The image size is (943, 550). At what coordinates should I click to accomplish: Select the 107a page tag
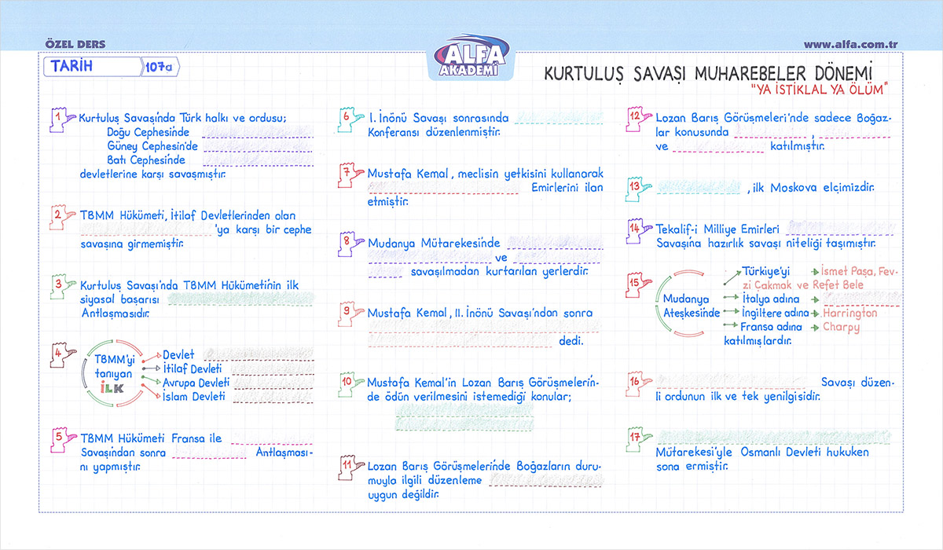point(160,68)
